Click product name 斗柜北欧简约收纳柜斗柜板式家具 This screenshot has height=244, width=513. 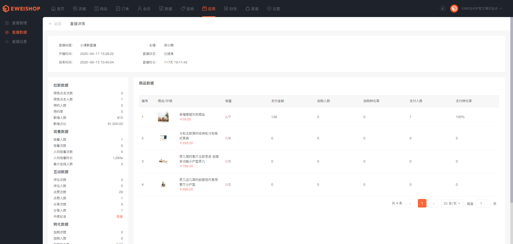coord(199,136)
